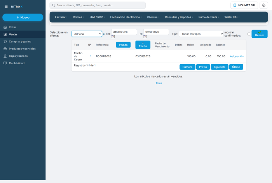Viewport: 272px width, 183px height.
Task: Toggle 'mostrar confirmados' checkbox
Action: pos(249,34)
